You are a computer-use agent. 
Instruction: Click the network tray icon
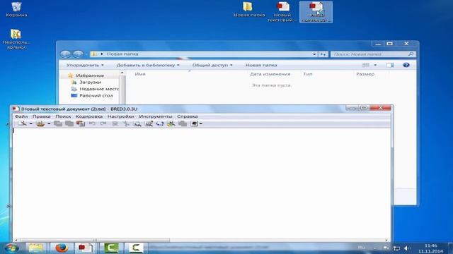(396, 248)
